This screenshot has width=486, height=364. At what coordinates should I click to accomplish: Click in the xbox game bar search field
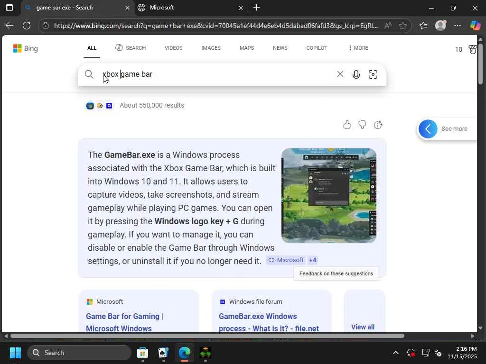(217, 74)
